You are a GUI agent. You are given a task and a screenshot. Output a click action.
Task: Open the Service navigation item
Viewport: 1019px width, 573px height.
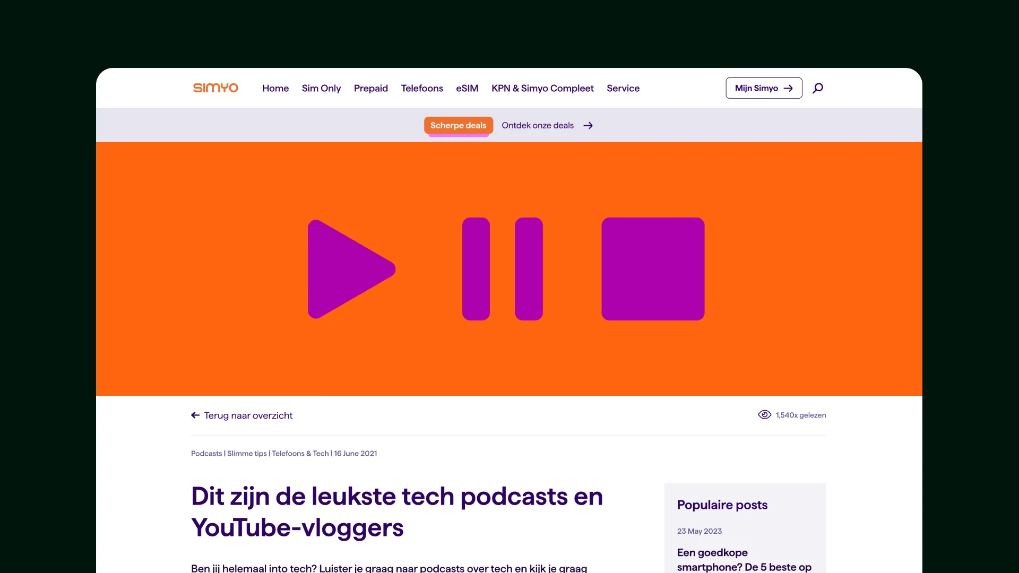[623, 88]
